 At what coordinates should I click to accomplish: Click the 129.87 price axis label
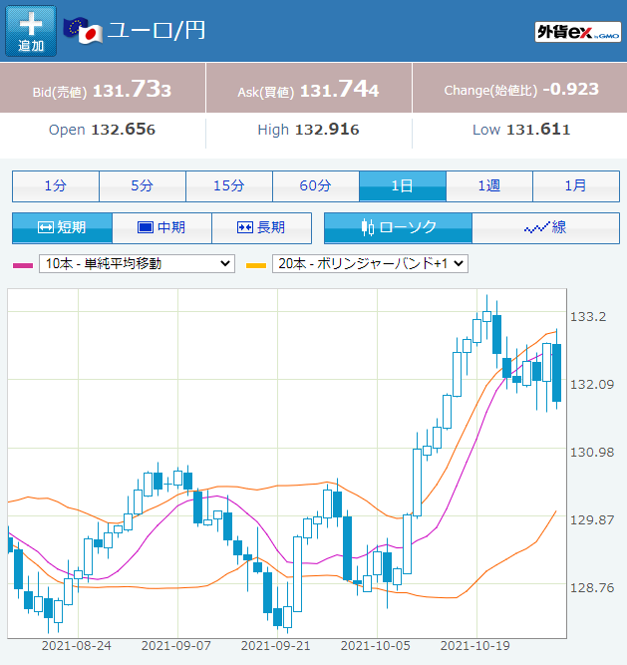coord(592,520)
